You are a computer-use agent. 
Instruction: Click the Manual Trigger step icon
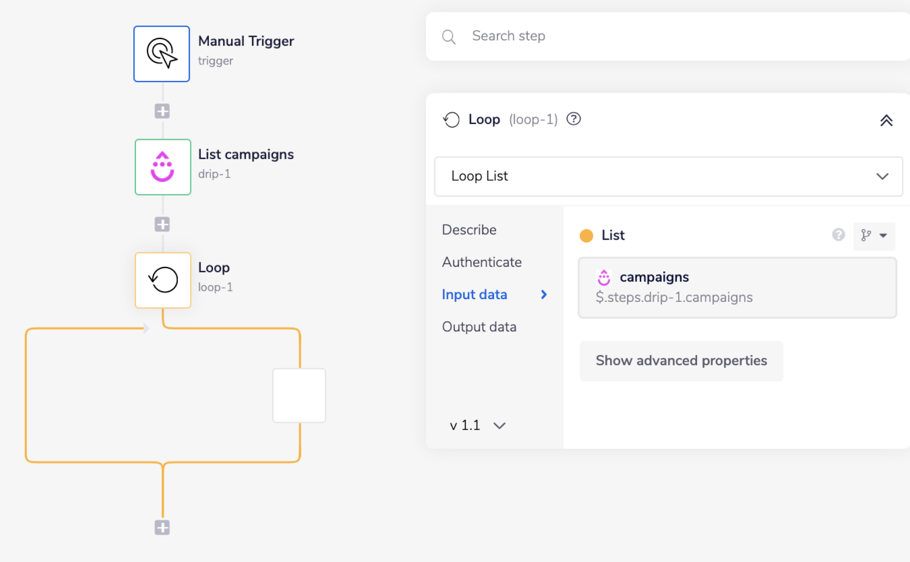coord(162,54)
